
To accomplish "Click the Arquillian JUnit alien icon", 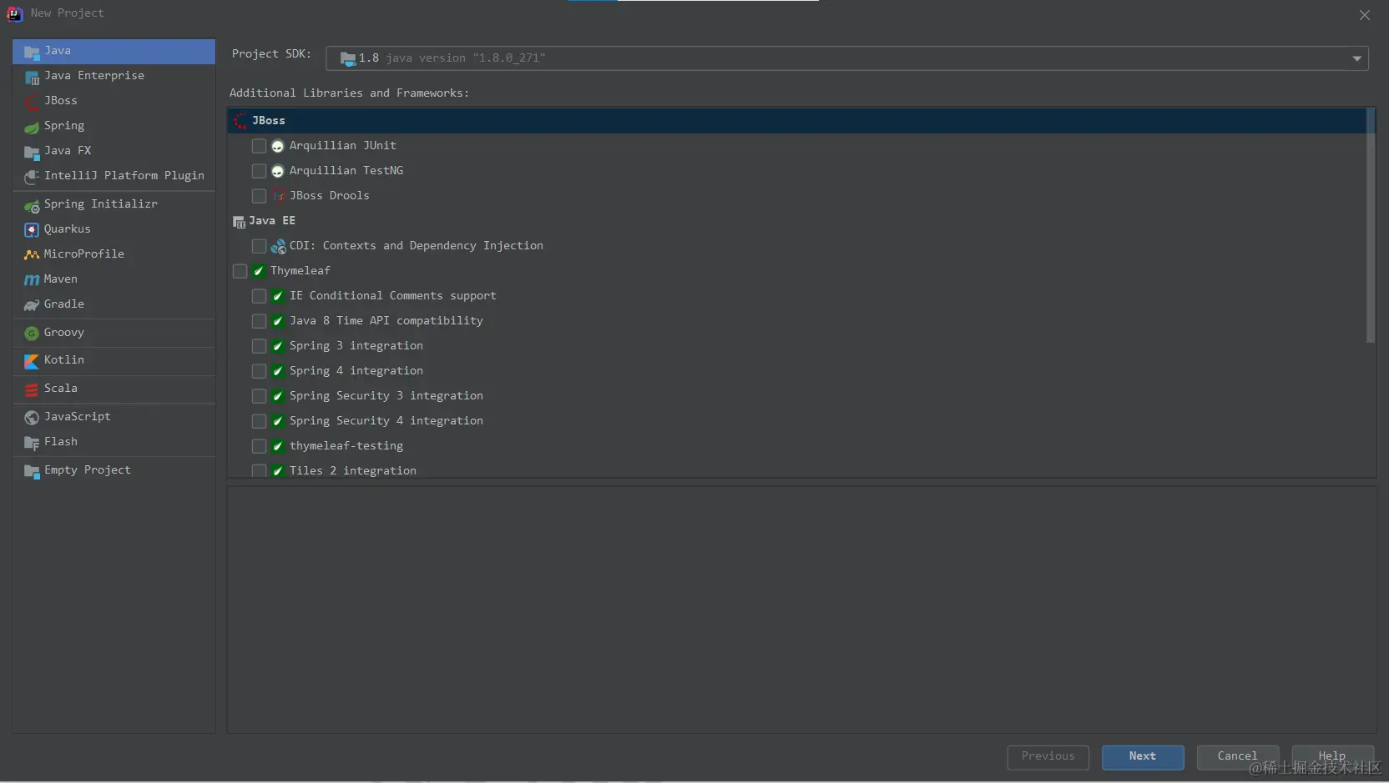I will 278,146.
